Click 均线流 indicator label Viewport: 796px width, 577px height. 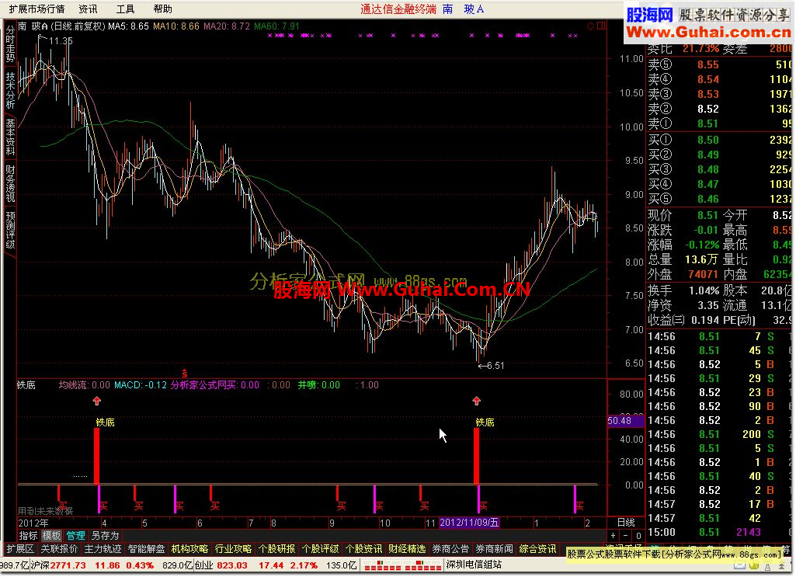click(x=85, y=385)
